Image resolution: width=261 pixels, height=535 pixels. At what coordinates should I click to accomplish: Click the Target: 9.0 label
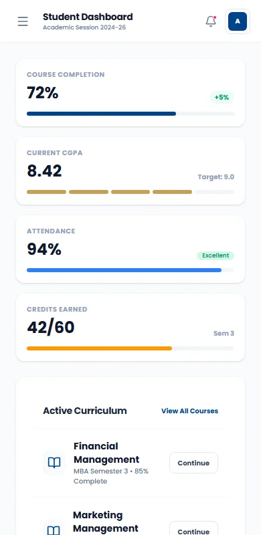(x=216, y=177)
